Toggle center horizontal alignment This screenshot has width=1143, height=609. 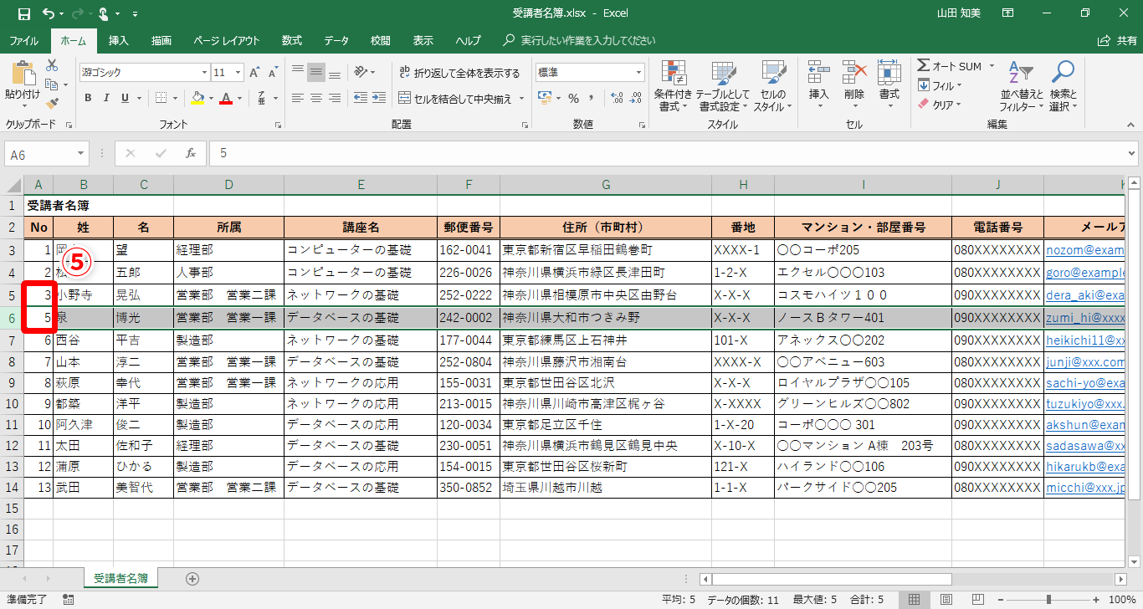[316, 98]
